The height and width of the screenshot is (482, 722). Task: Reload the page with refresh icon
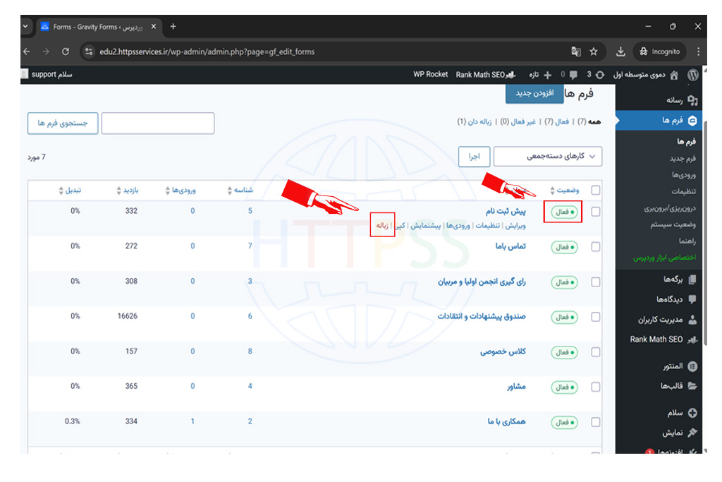[x=66, y=52]
